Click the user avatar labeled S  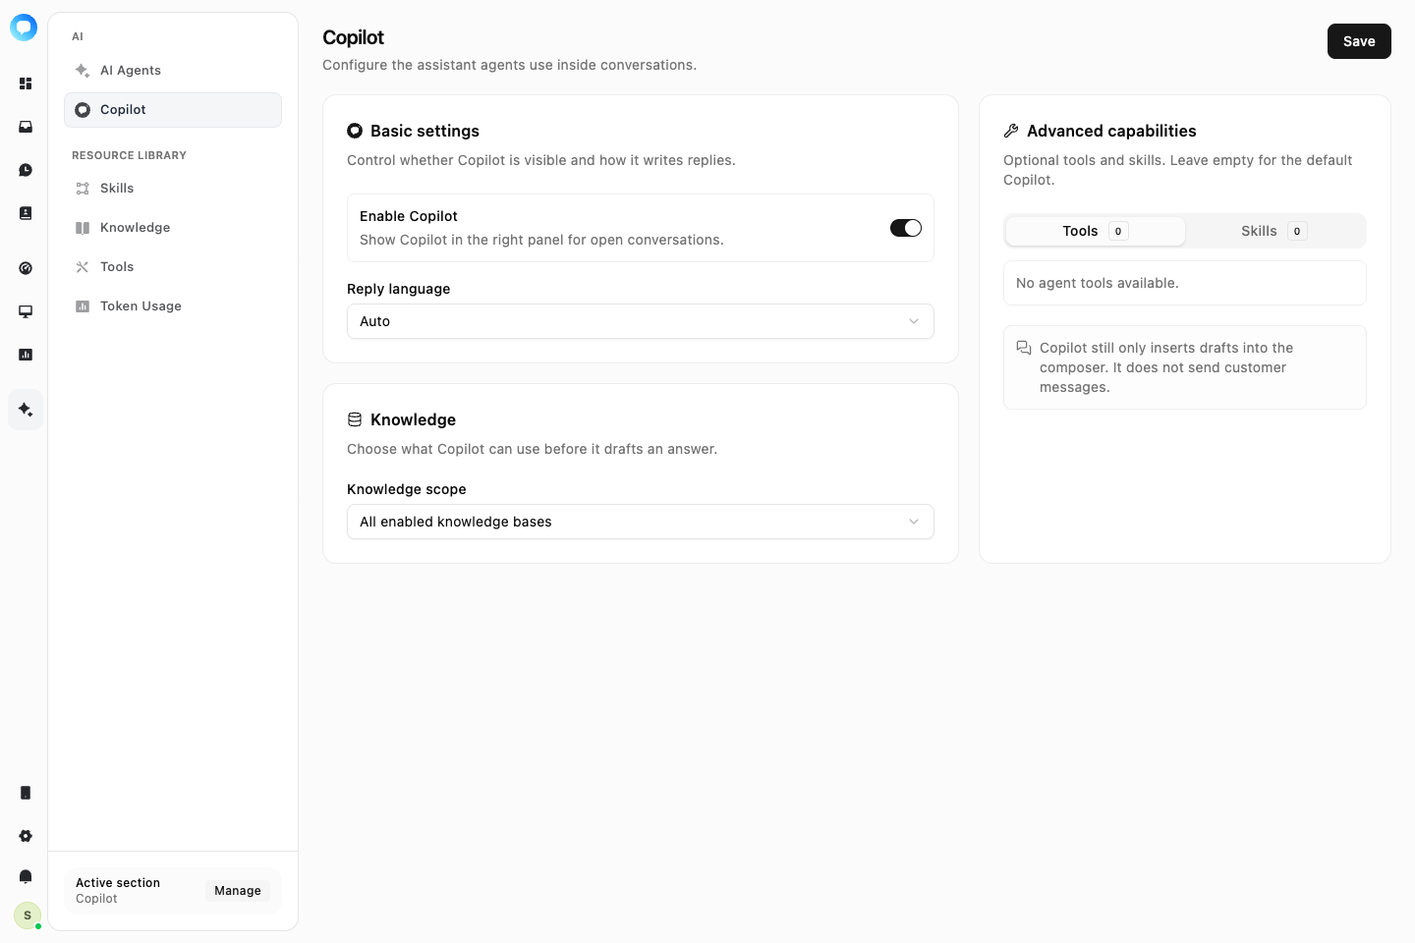point(28,915)
